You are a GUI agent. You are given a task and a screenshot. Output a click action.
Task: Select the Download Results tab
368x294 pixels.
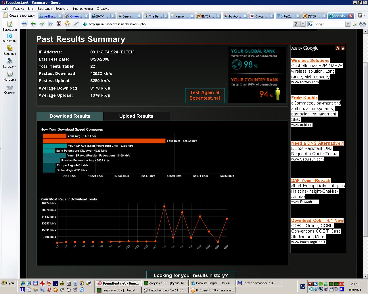(70, 116)
